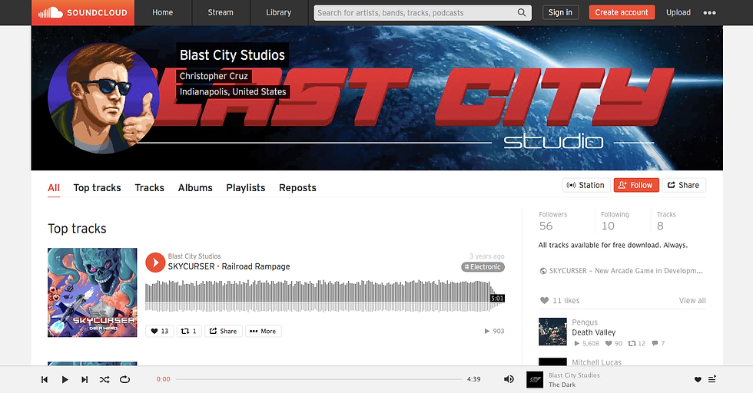Open SKYCURSER - Railroad Rampage title link

[x=229, y=267]
